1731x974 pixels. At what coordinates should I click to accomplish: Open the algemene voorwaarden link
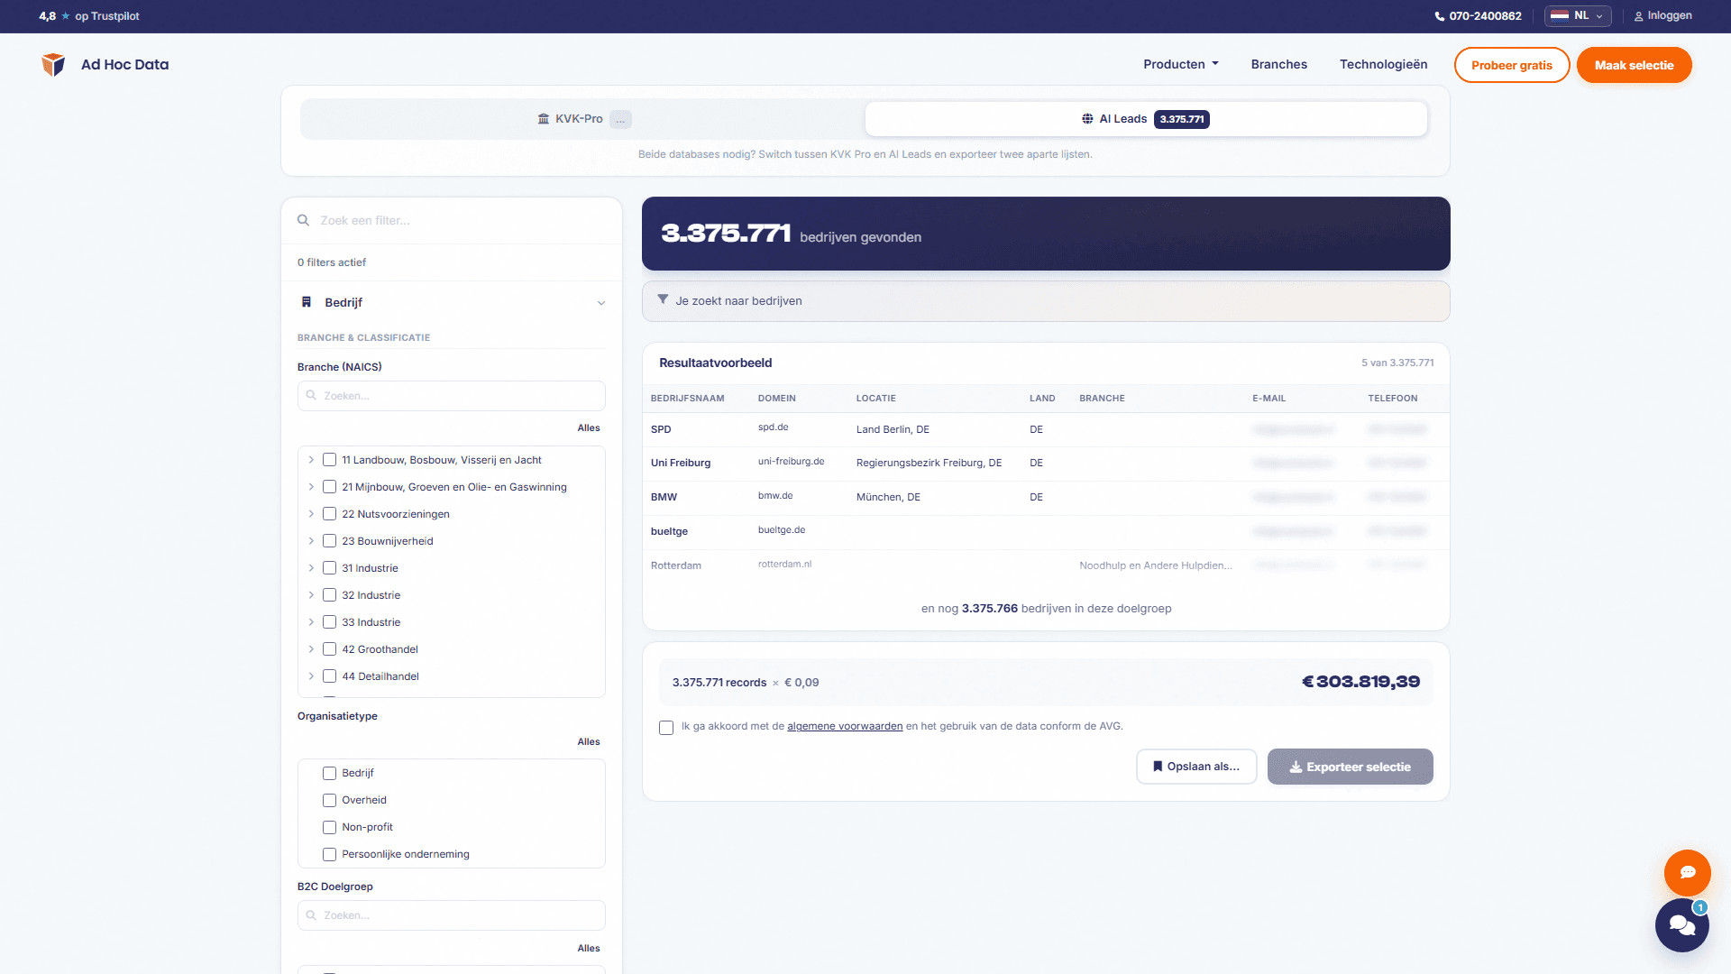tap(845, 726)
